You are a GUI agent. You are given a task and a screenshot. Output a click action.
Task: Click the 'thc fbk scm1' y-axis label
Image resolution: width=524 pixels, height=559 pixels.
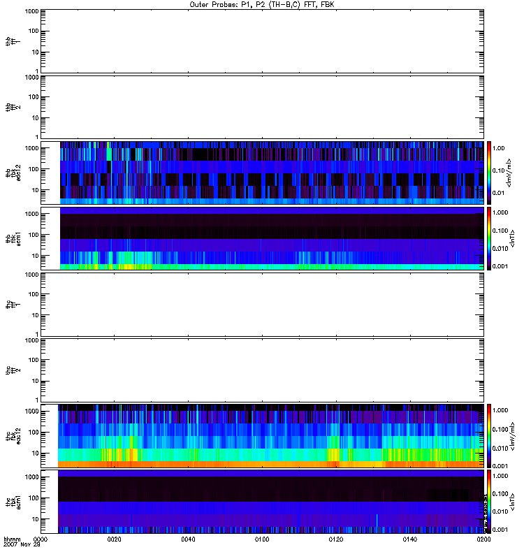13,502
